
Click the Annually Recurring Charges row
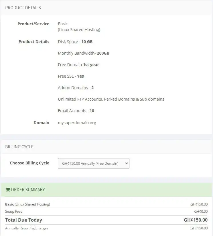[x=26, y=228]
